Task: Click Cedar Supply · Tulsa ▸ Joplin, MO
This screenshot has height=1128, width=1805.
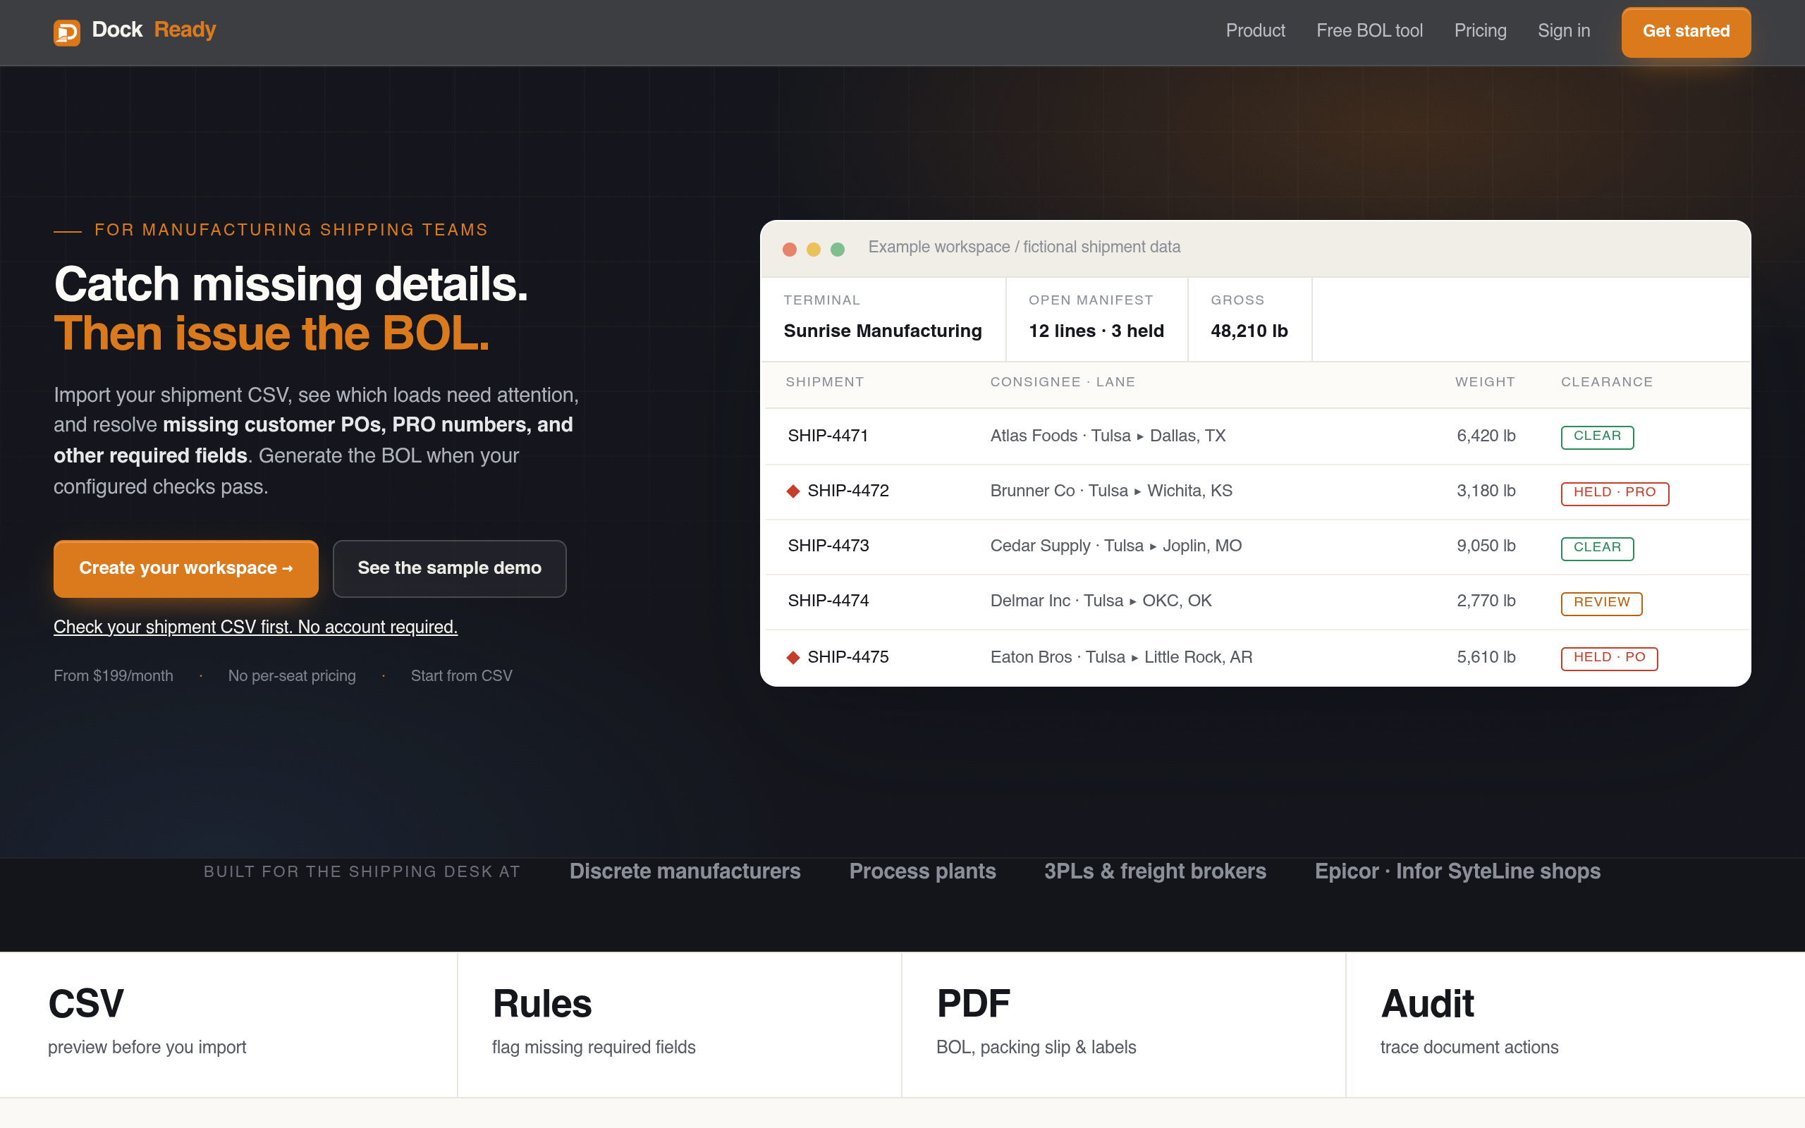Action: (x=1116, y=546)
